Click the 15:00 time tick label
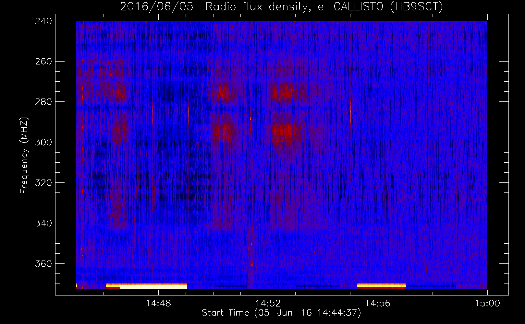This screenshot has width=525, height=324. (487, 304)
